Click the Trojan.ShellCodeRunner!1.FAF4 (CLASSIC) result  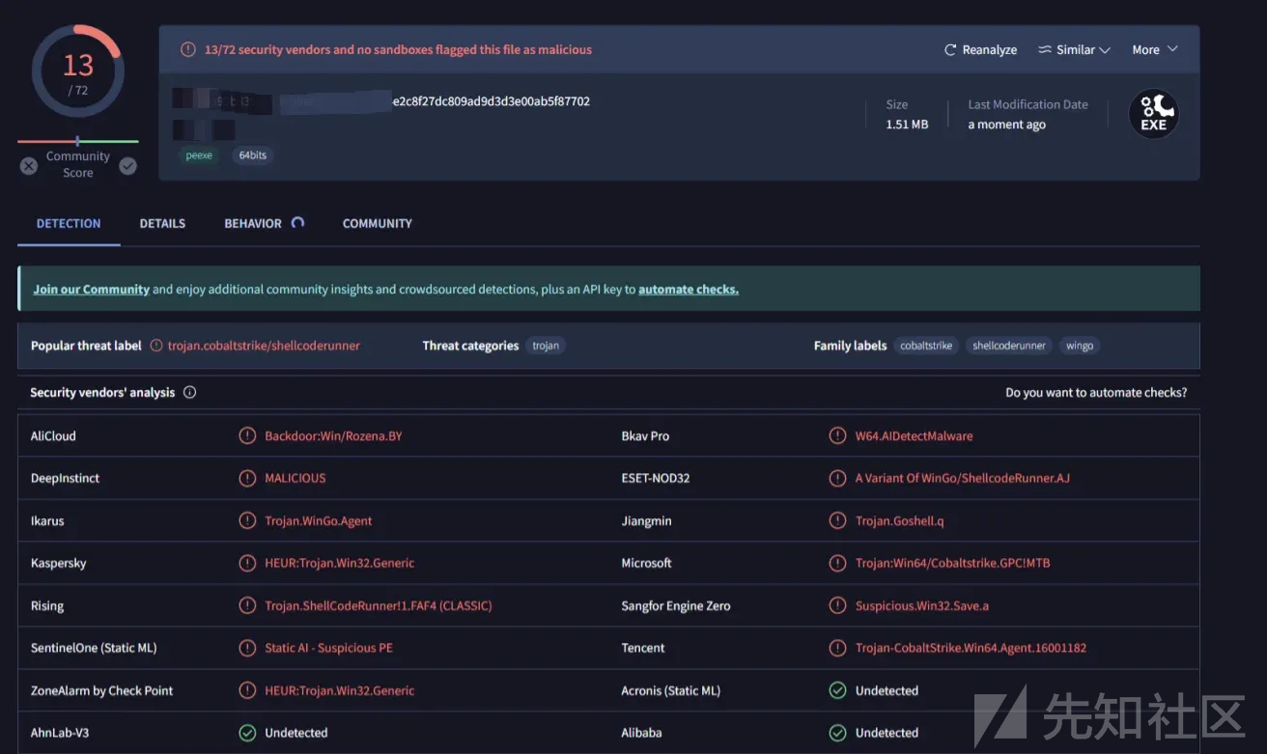point(379,606)
